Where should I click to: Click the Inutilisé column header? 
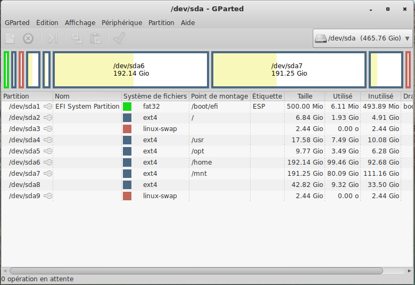coord(380,96)
